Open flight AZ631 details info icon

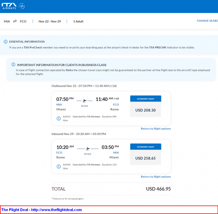click(59, 118)
